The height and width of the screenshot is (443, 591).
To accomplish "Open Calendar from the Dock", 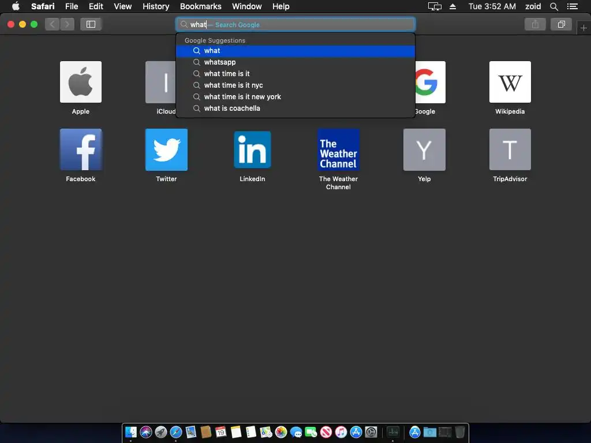I will point(221,431).
